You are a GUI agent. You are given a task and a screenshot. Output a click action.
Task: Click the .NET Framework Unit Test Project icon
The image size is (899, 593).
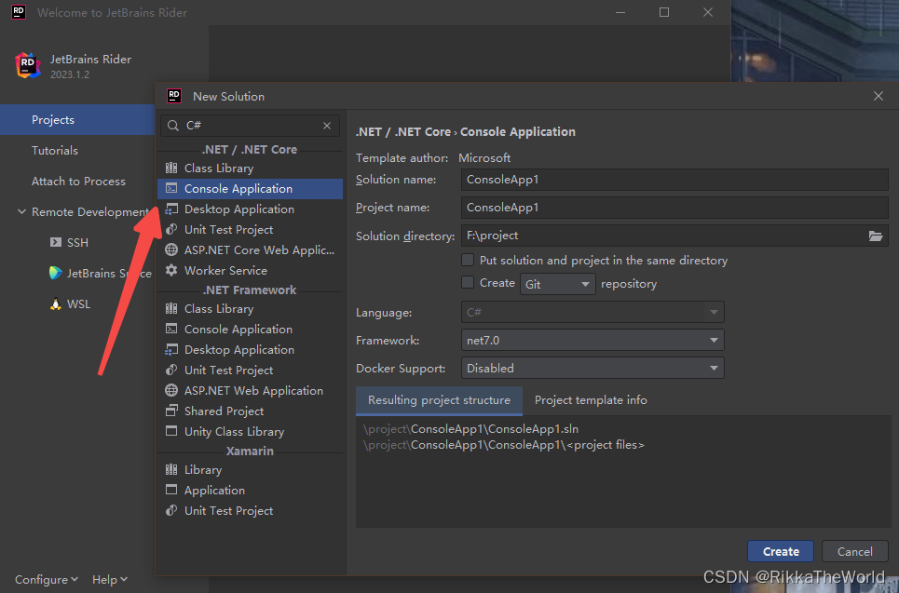coord(170,371)
